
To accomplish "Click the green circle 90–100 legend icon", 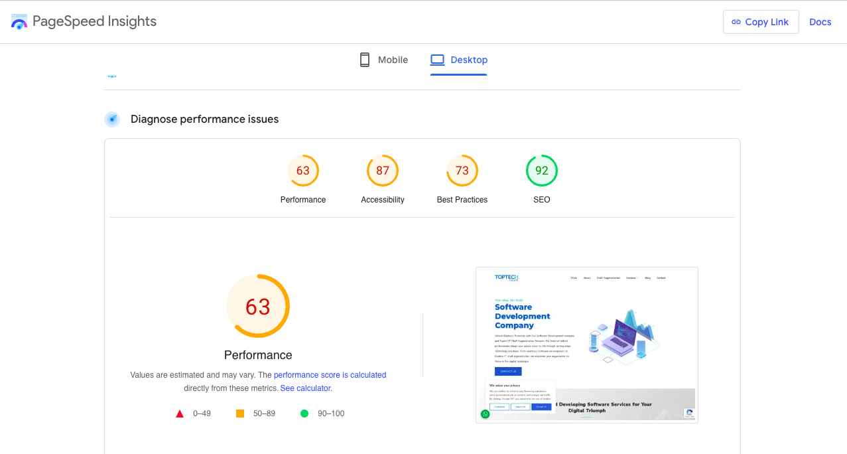I will click(304, 414).
